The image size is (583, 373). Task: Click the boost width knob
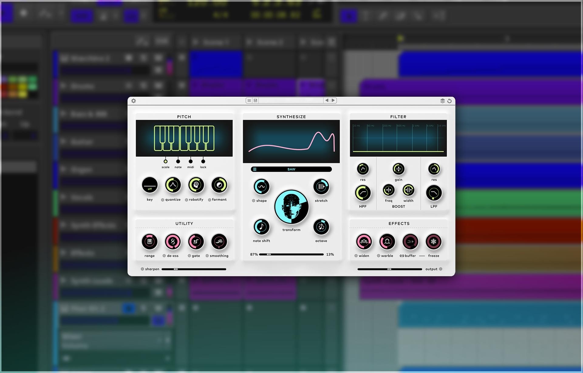(x=408, y=190)
